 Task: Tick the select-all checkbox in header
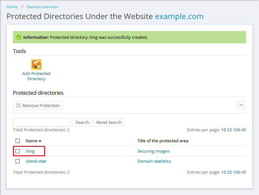point(18,141)
